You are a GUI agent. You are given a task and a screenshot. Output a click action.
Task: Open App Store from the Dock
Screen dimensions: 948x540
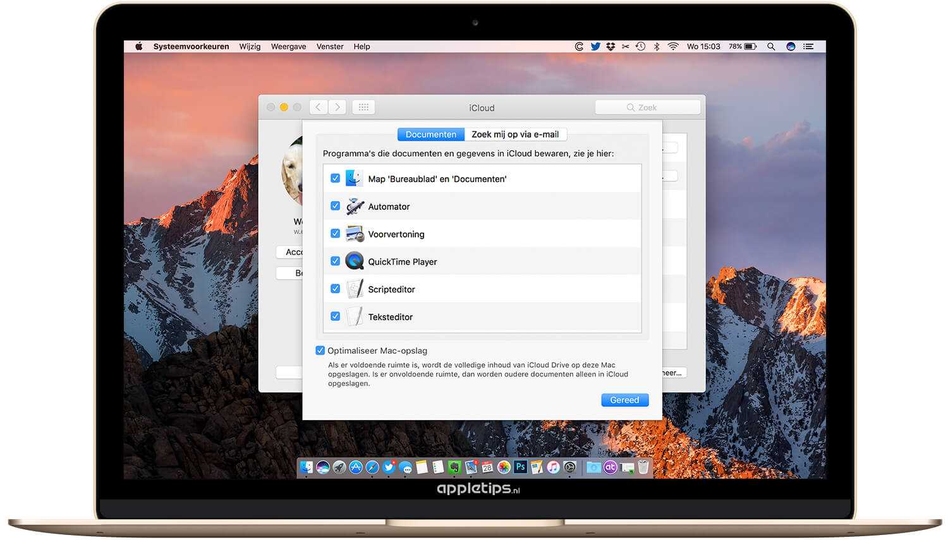tap(356, 467)
